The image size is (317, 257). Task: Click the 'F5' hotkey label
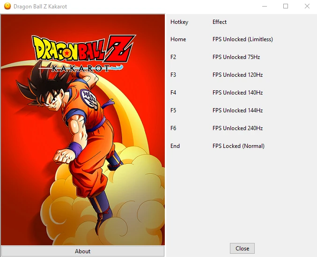pos(173,110)
